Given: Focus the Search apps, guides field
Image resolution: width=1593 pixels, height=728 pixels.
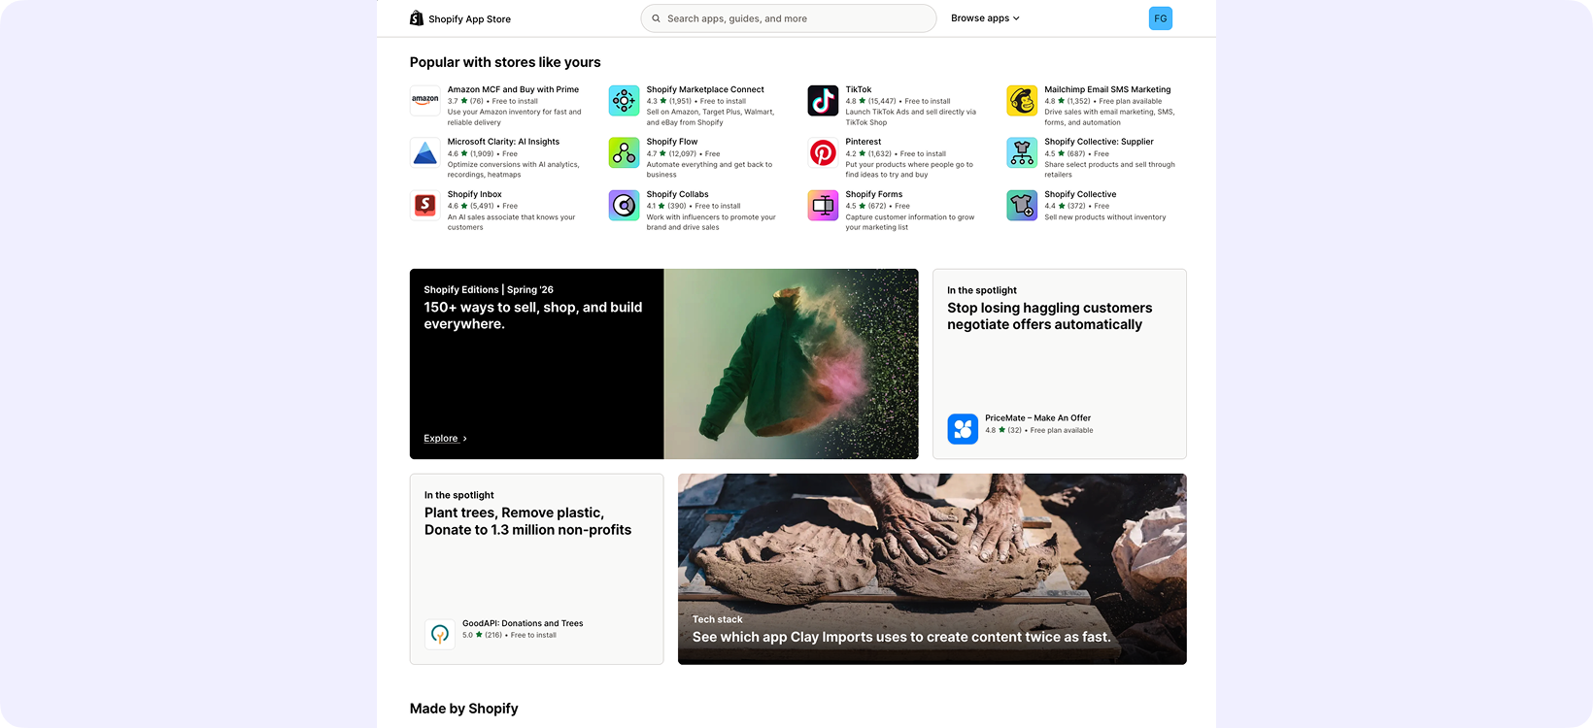Looking at the screenshot, I should point(789,18).
